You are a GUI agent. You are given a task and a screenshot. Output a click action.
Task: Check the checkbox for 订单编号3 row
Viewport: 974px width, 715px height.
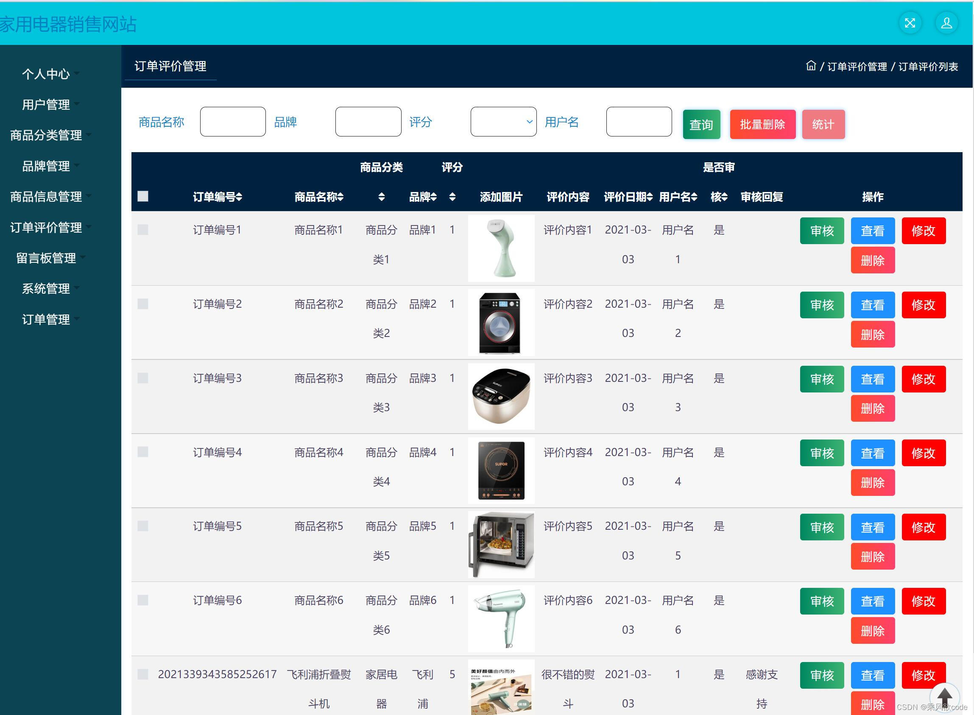point(143,378)
